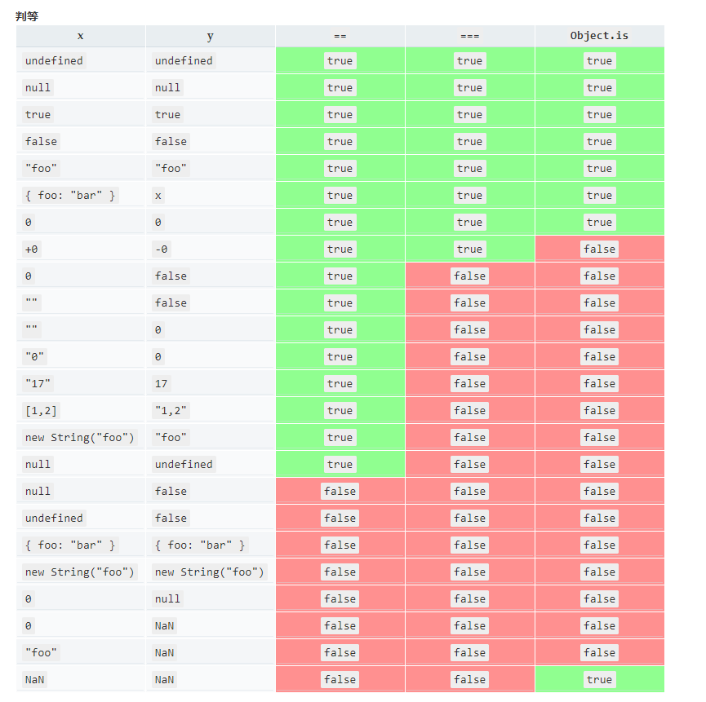The image size is (706, 702).
Task: Click the quoted "0" string cell
Action: point(35,356)
